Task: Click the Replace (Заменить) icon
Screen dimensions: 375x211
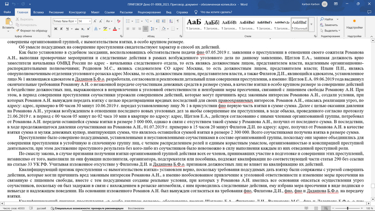Action: [329, 25]
